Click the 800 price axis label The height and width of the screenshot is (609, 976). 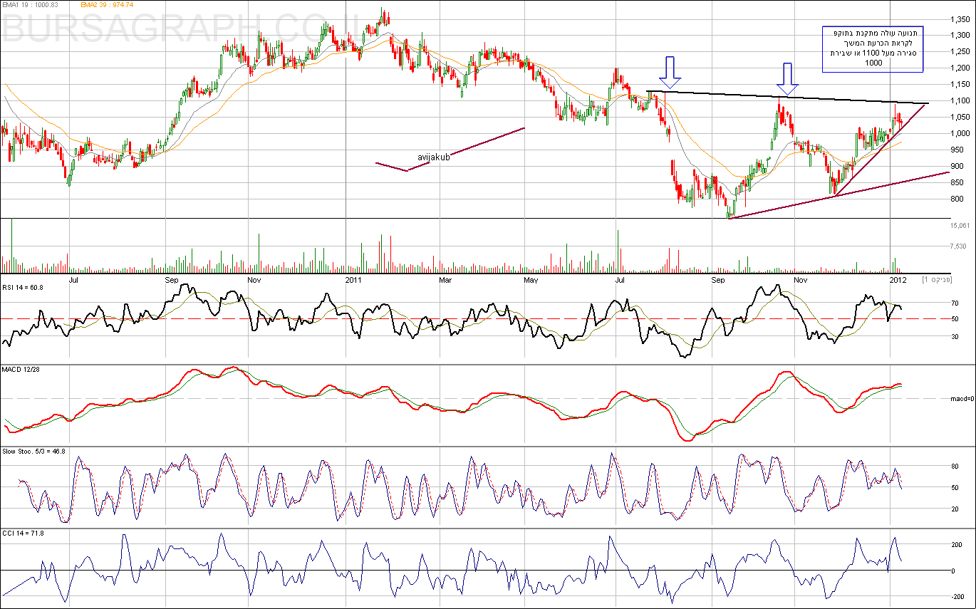click(956, 199)
